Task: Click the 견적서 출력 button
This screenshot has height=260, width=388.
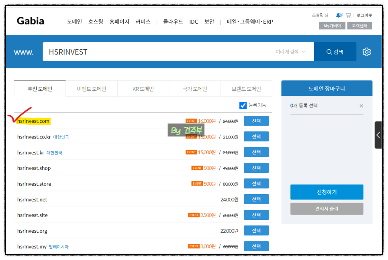Action: click(x=327, y=209)
